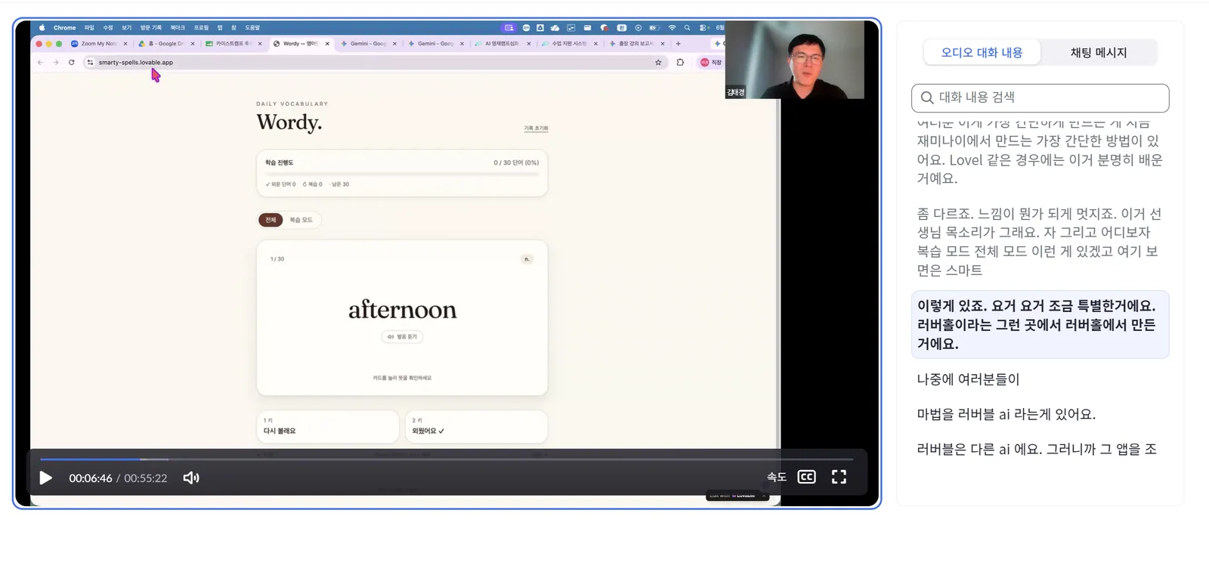Jump to transcript line '마법을 러버블 ai 라는게'
This screenshot has height=569, width=1209.
click(1006, 414)
